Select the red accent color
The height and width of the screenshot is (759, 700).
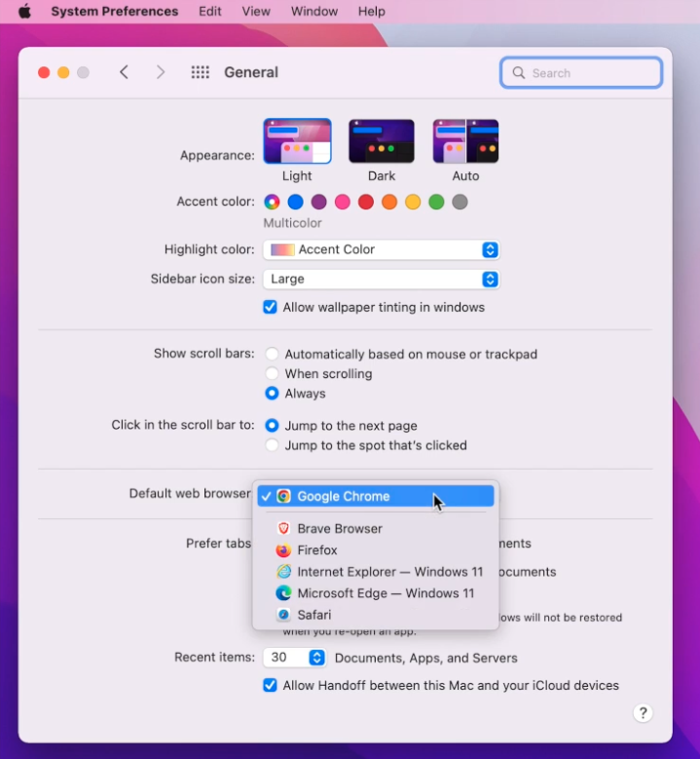(x=366, y=202)
